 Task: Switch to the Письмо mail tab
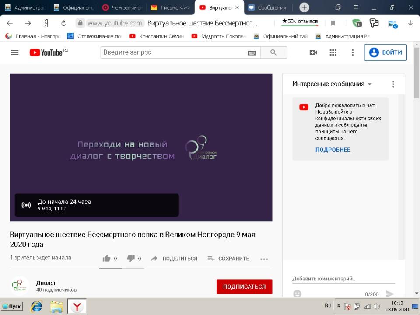[171, 7]
